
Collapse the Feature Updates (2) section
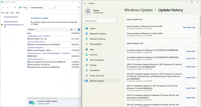coord(194,19)
